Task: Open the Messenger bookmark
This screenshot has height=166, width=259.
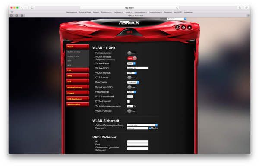Action: coord(188,12)
